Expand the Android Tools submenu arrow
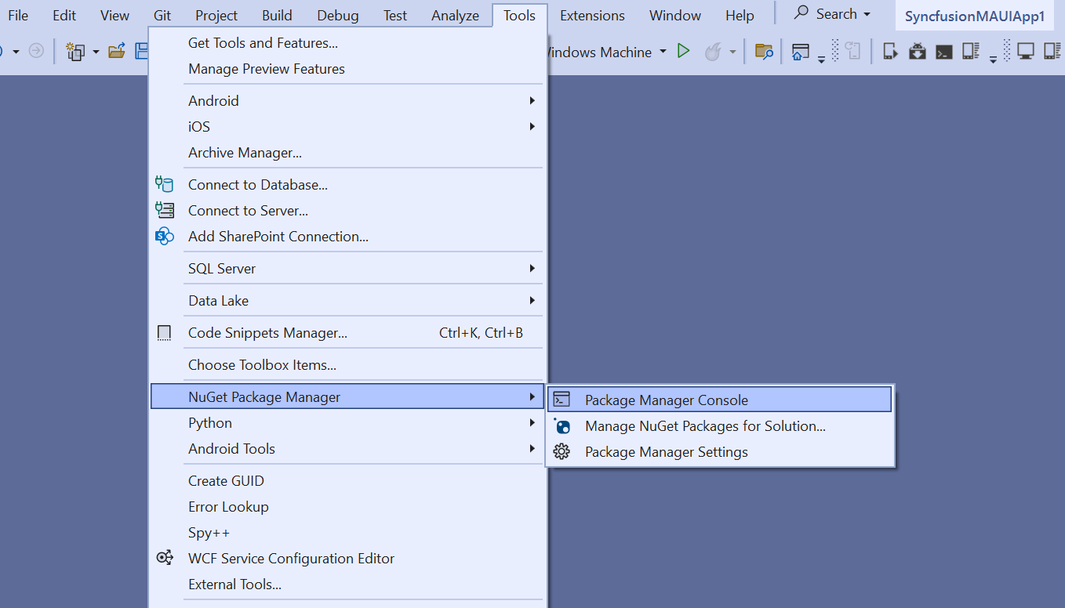 click(532, 448)
